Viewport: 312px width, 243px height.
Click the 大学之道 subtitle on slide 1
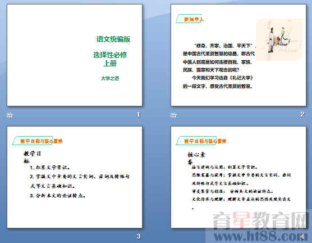tap(110, 78)
